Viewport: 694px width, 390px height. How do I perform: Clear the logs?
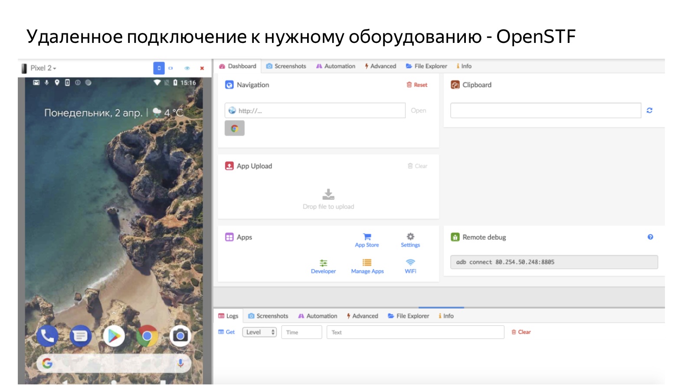pyautogui.click(x=521, y=332)
